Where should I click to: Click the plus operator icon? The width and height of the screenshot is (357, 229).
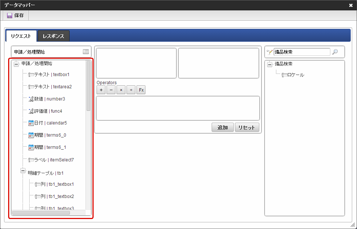pos(101,89)
